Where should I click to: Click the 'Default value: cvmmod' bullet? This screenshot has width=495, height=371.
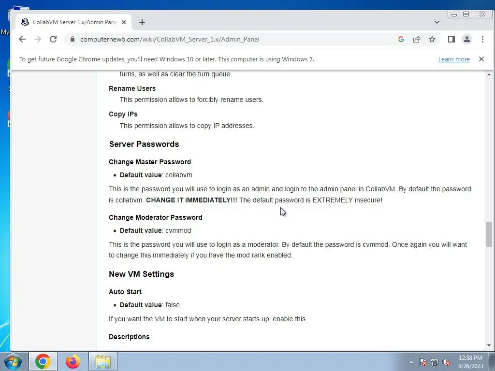[x=155, y=230]
